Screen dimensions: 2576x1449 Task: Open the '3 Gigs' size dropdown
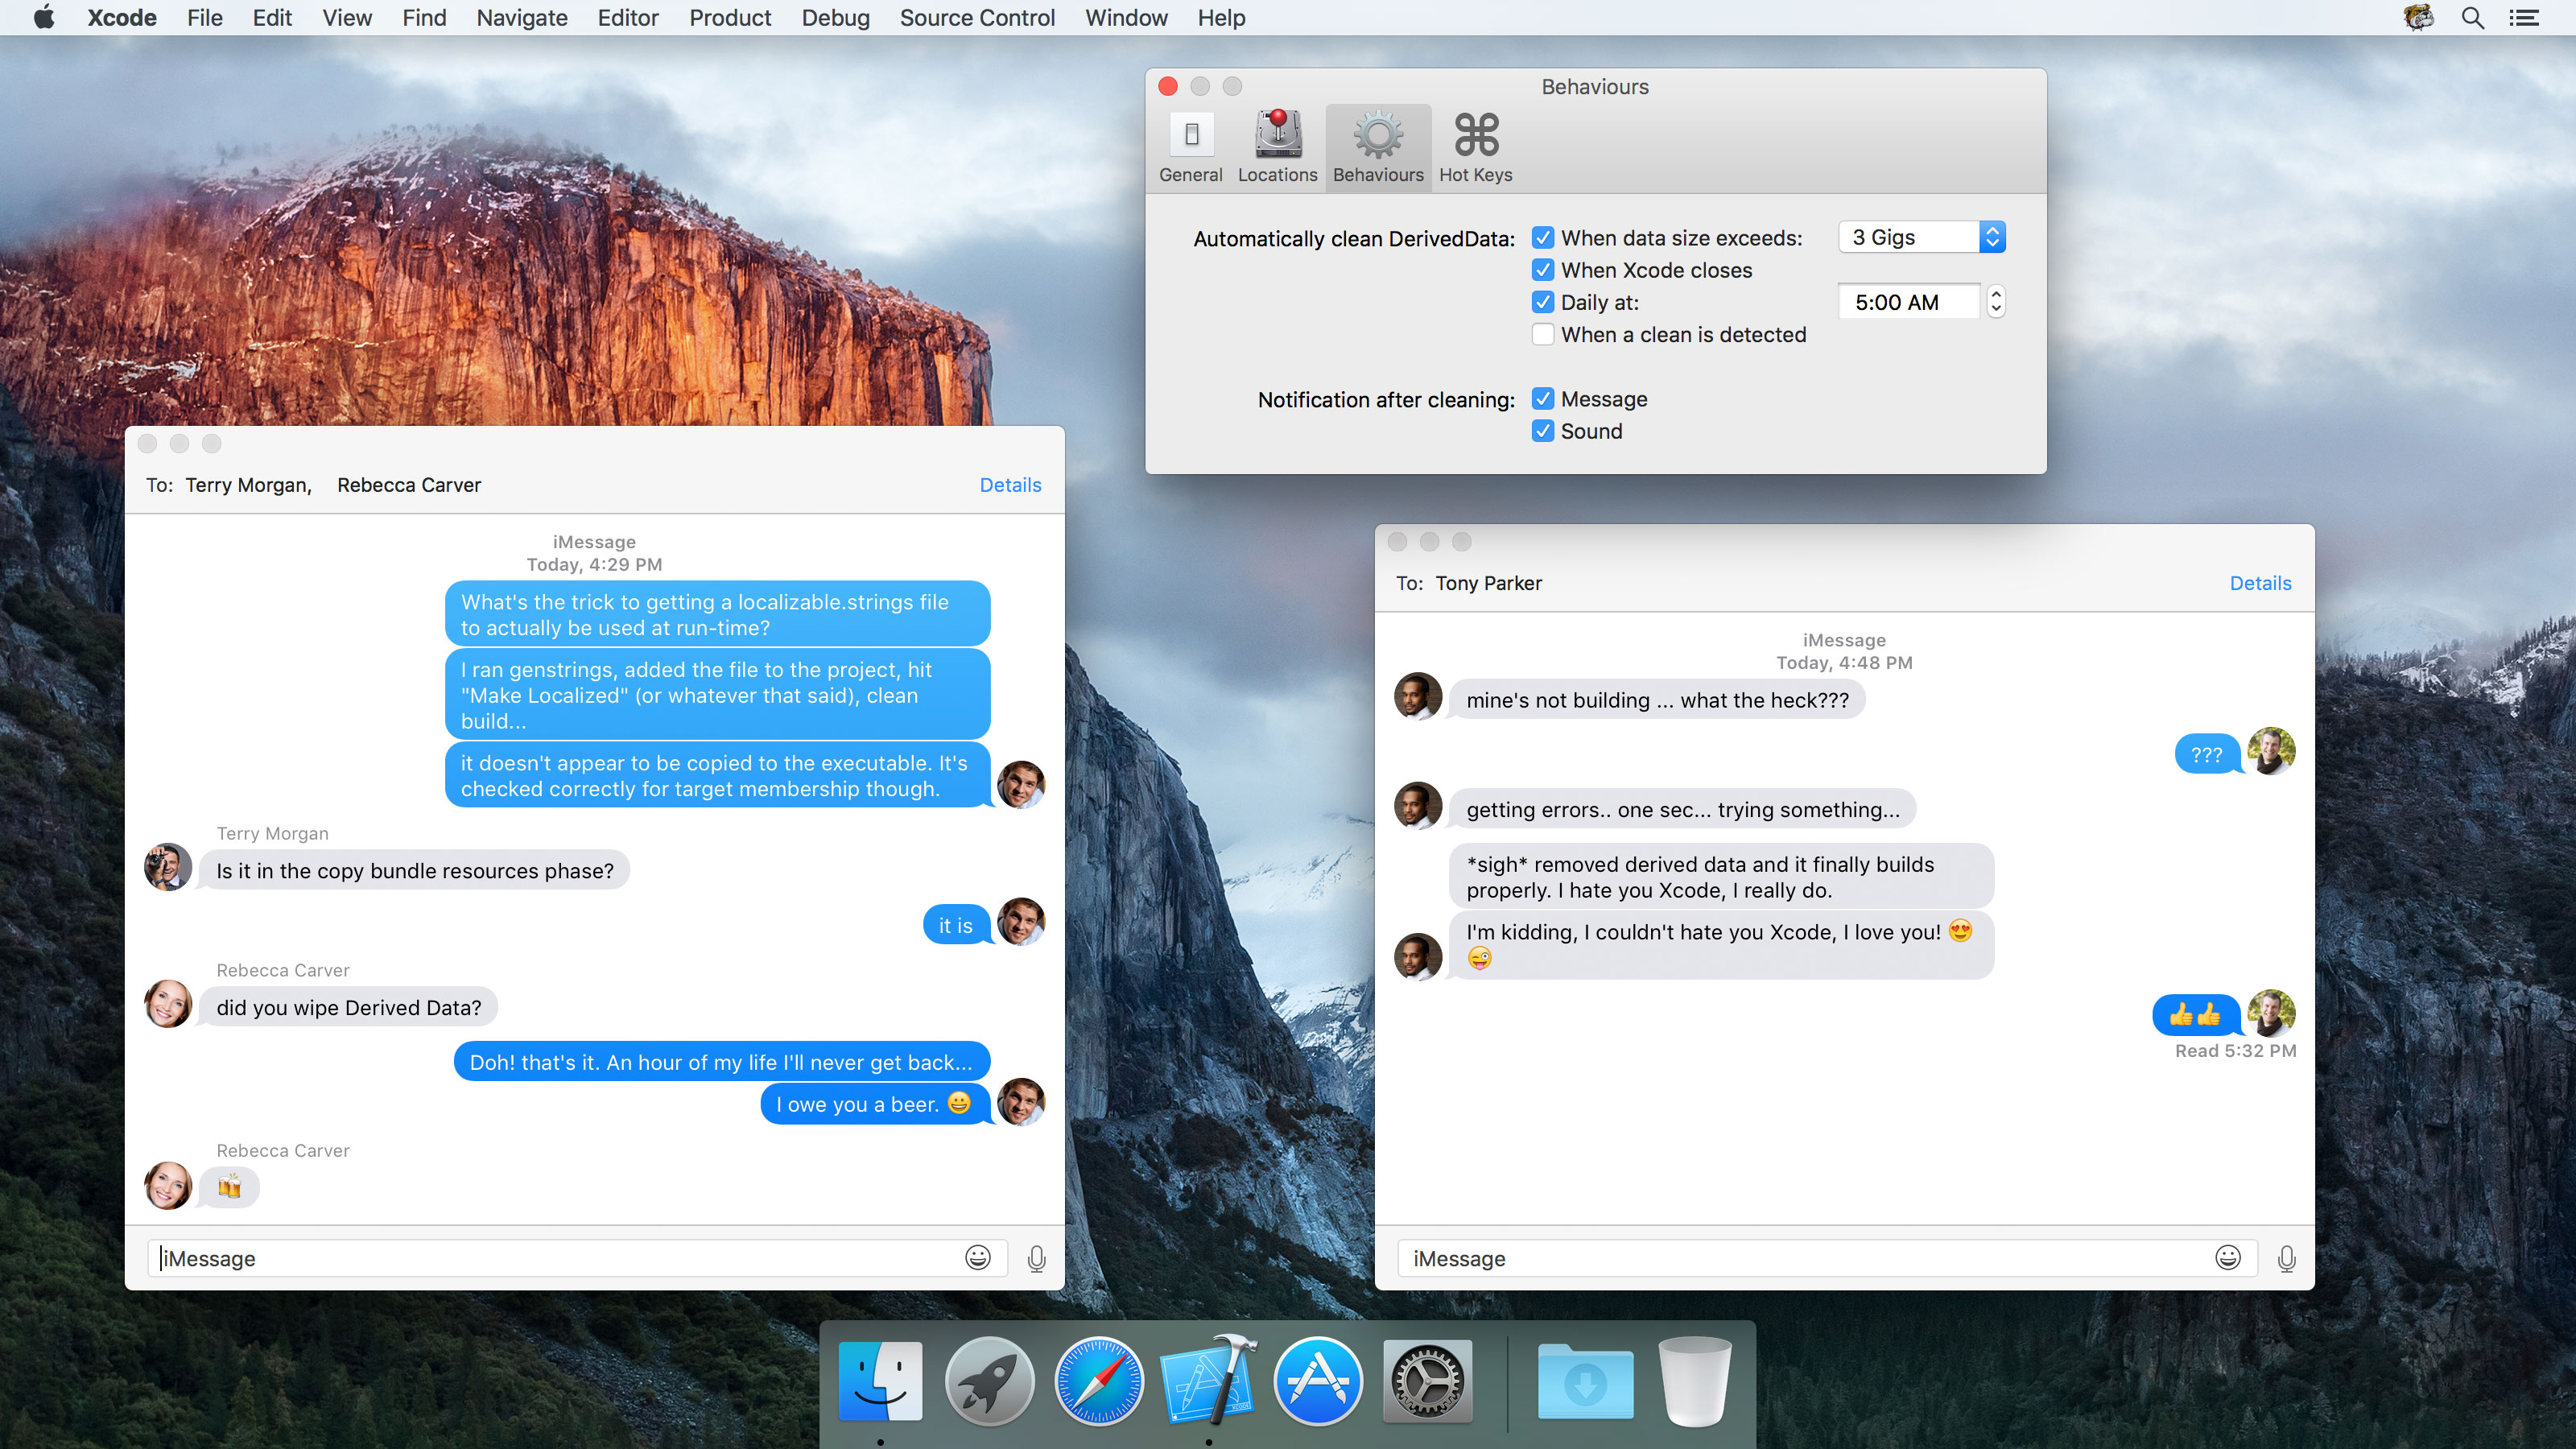pyautogui.click(x=1922, y=237)
